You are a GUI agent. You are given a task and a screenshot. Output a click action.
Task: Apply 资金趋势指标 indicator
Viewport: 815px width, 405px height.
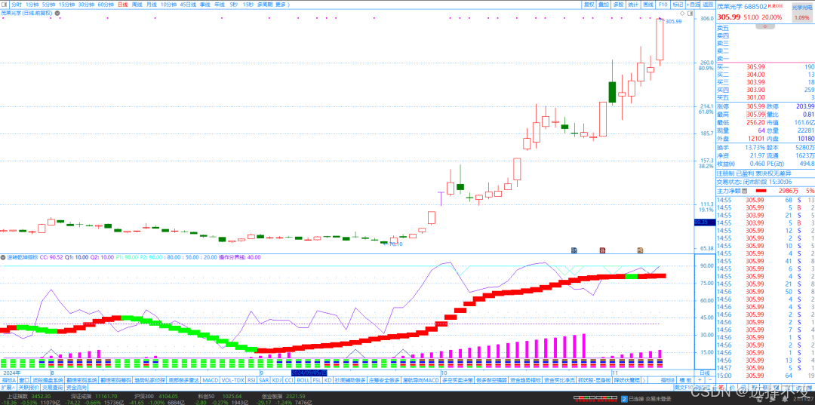point(526,380)
